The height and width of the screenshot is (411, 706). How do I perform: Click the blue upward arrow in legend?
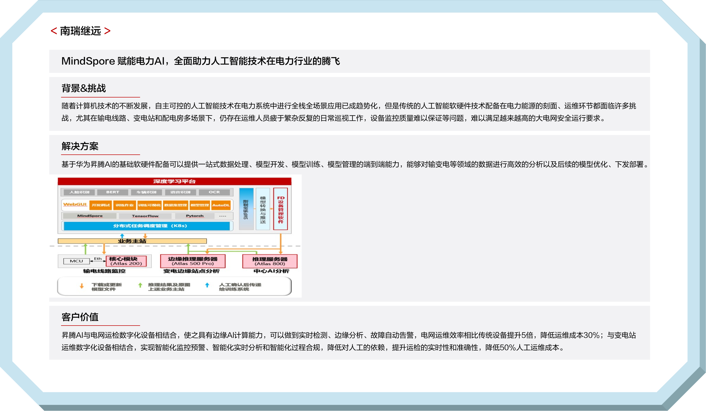[x=207, y=285]
